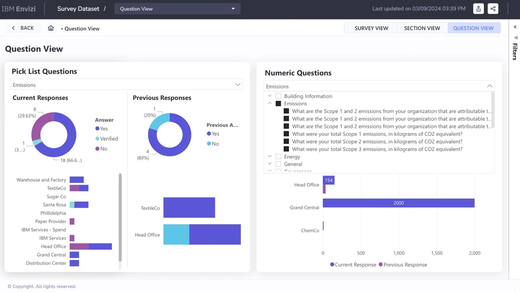Click the IBM Envizi logo
This screenshot has height=292, width=520.
[19, 9]
